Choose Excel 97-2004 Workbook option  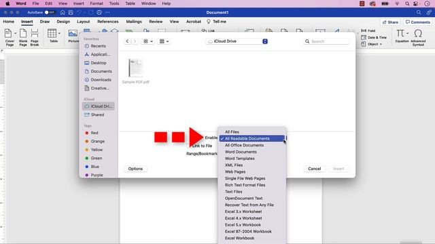[252, 232]
